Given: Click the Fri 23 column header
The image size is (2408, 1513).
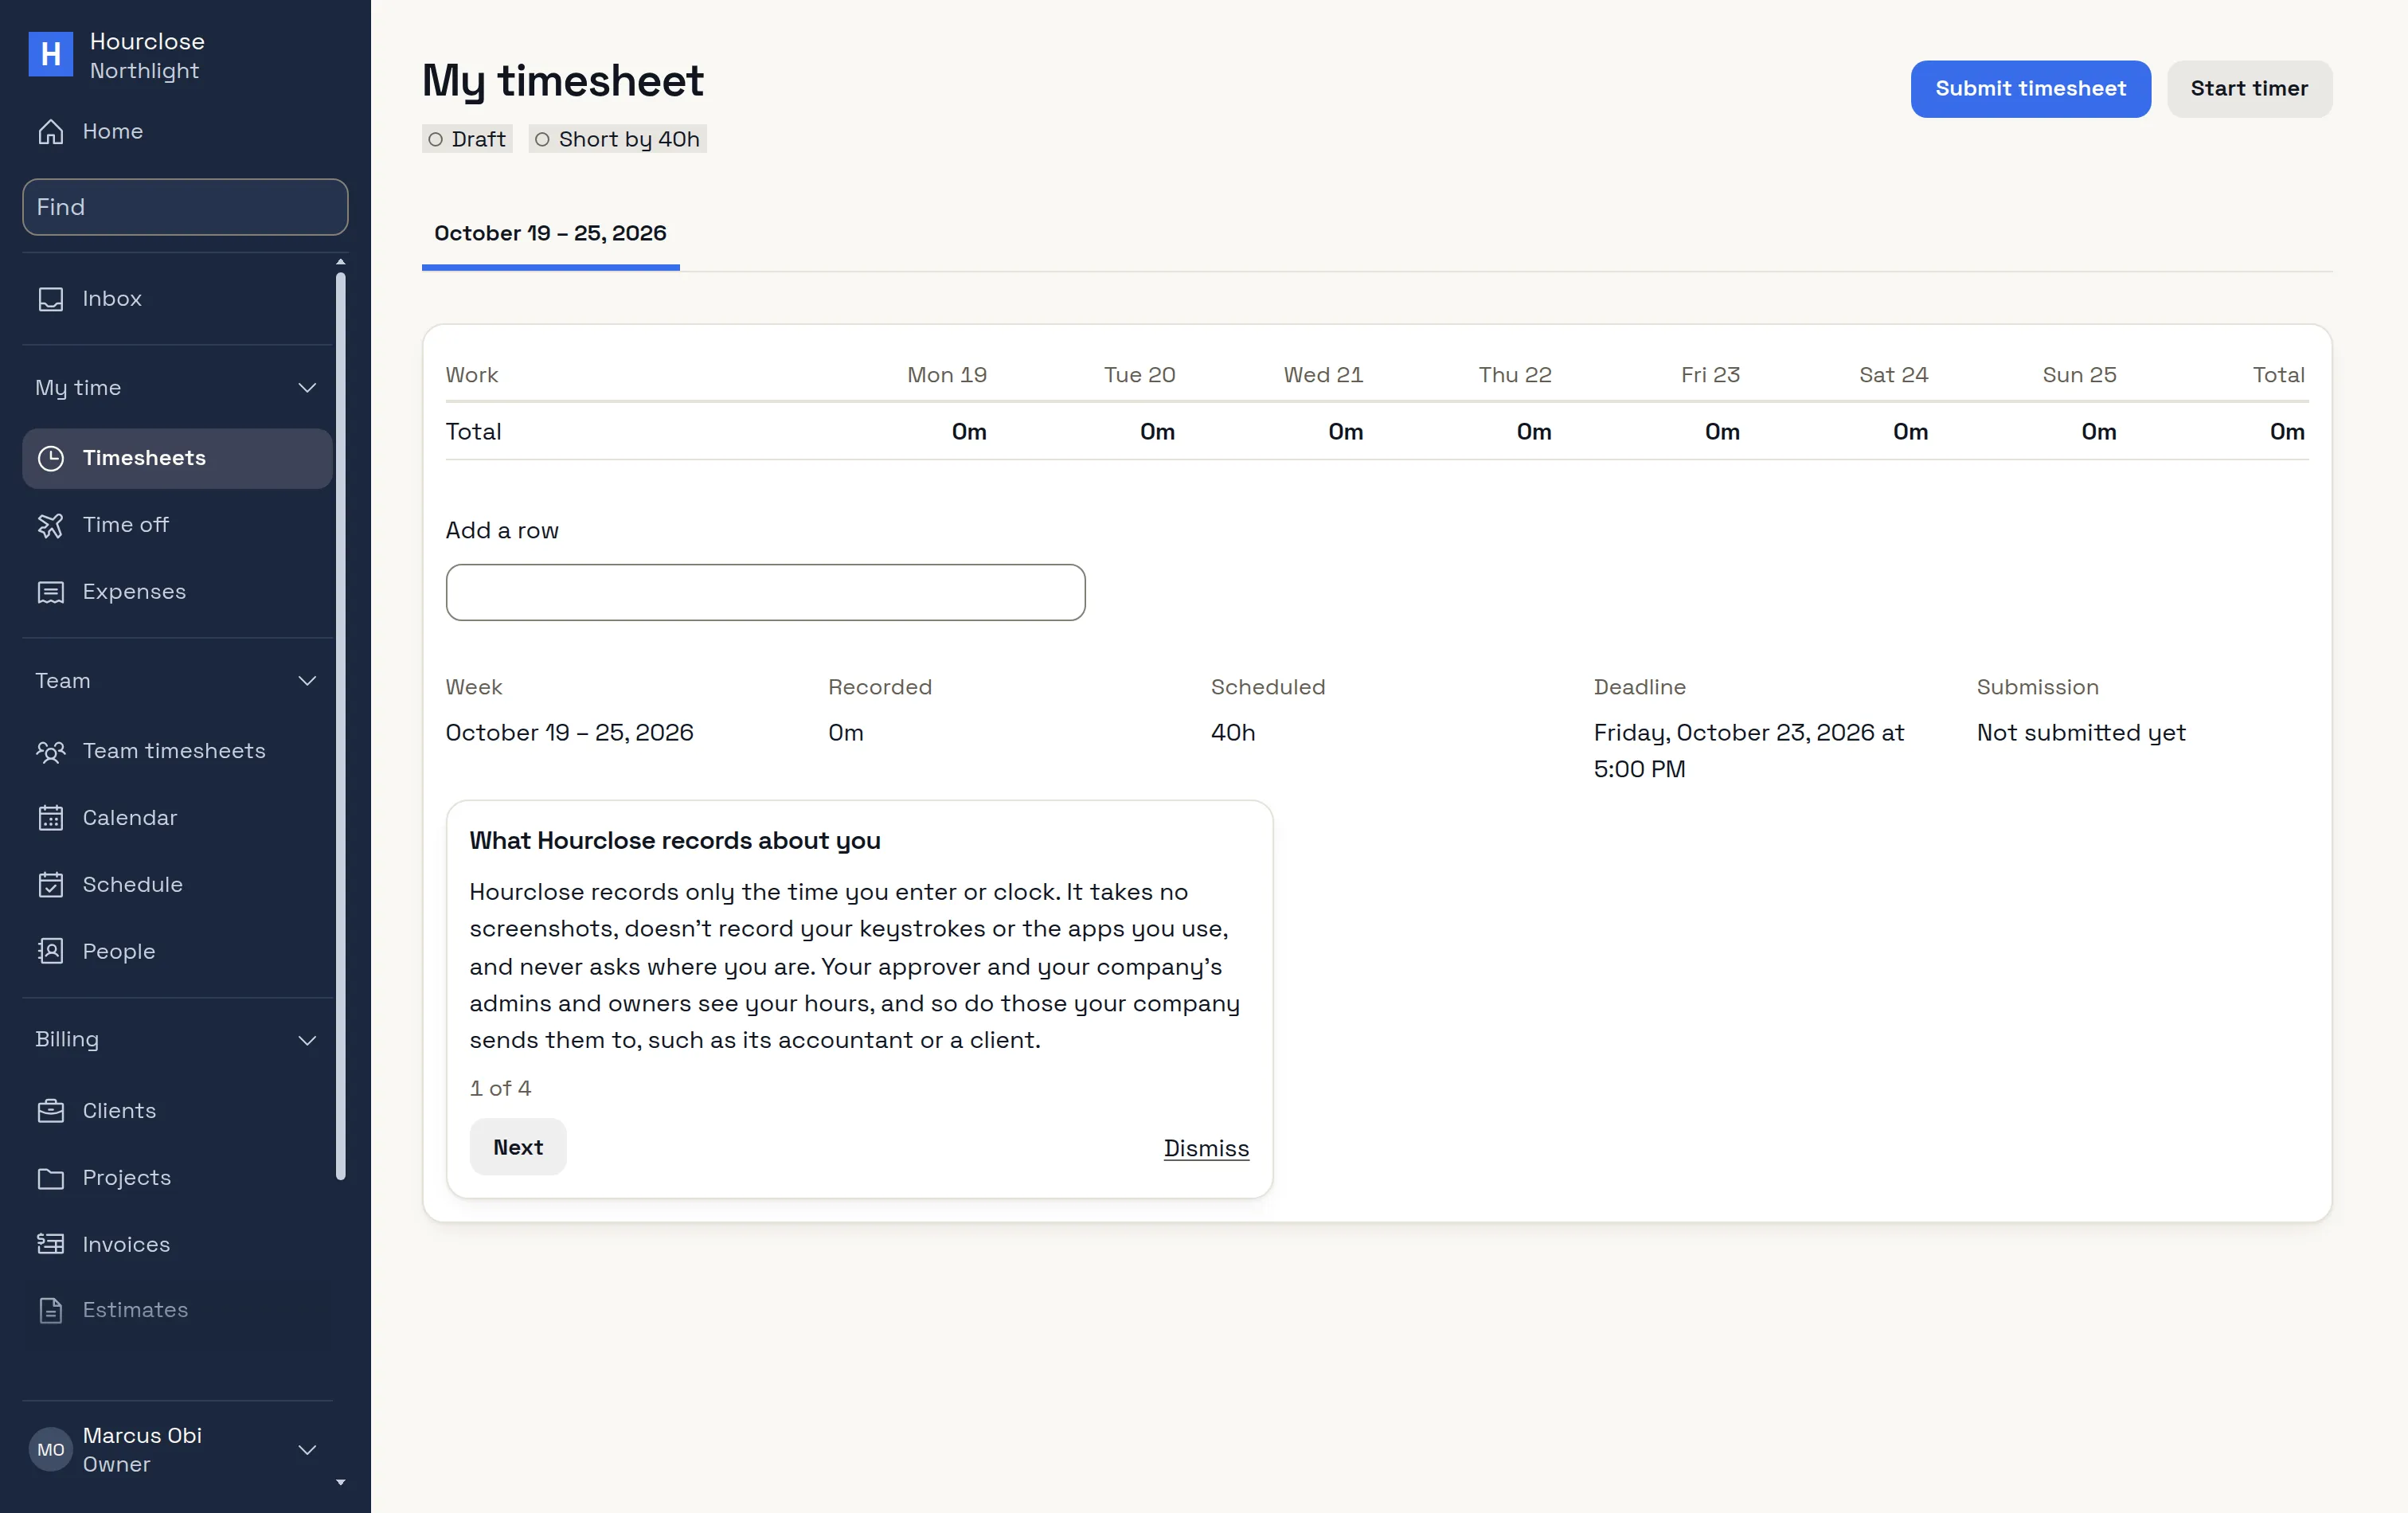Looking at the screenshot, I should tap(1710, 375).
